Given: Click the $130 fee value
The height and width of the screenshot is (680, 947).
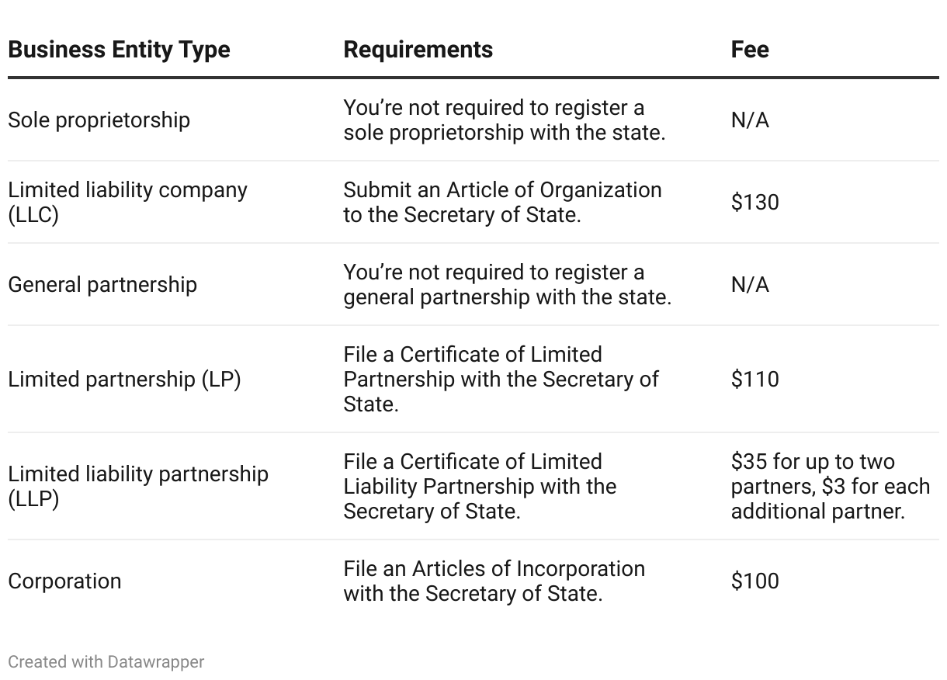Looking at the screenshot, I should [x=754, y=203].
